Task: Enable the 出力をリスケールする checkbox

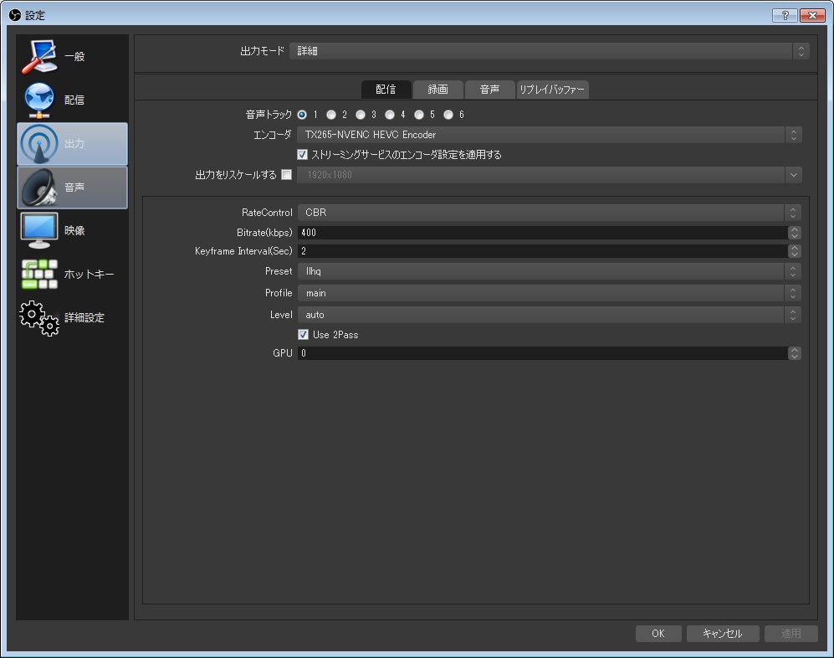Action: [287, 175]
